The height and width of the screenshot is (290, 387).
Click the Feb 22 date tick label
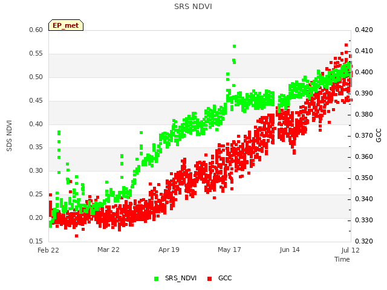click(48, 250)
